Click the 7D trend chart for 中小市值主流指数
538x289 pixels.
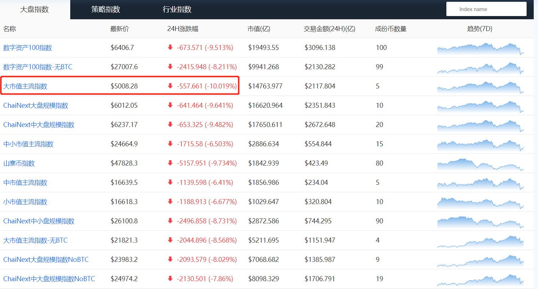481,145
